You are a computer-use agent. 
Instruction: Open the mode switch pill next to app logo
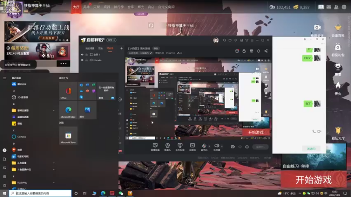111,40
